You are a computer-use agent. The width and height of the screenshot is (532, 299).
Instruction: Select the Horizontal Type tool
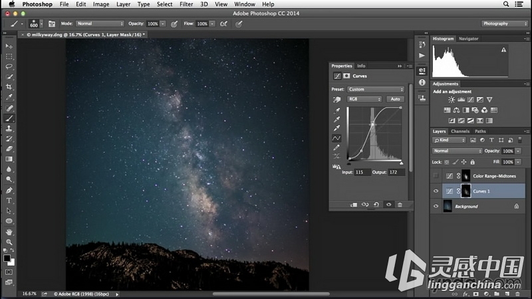9,201
